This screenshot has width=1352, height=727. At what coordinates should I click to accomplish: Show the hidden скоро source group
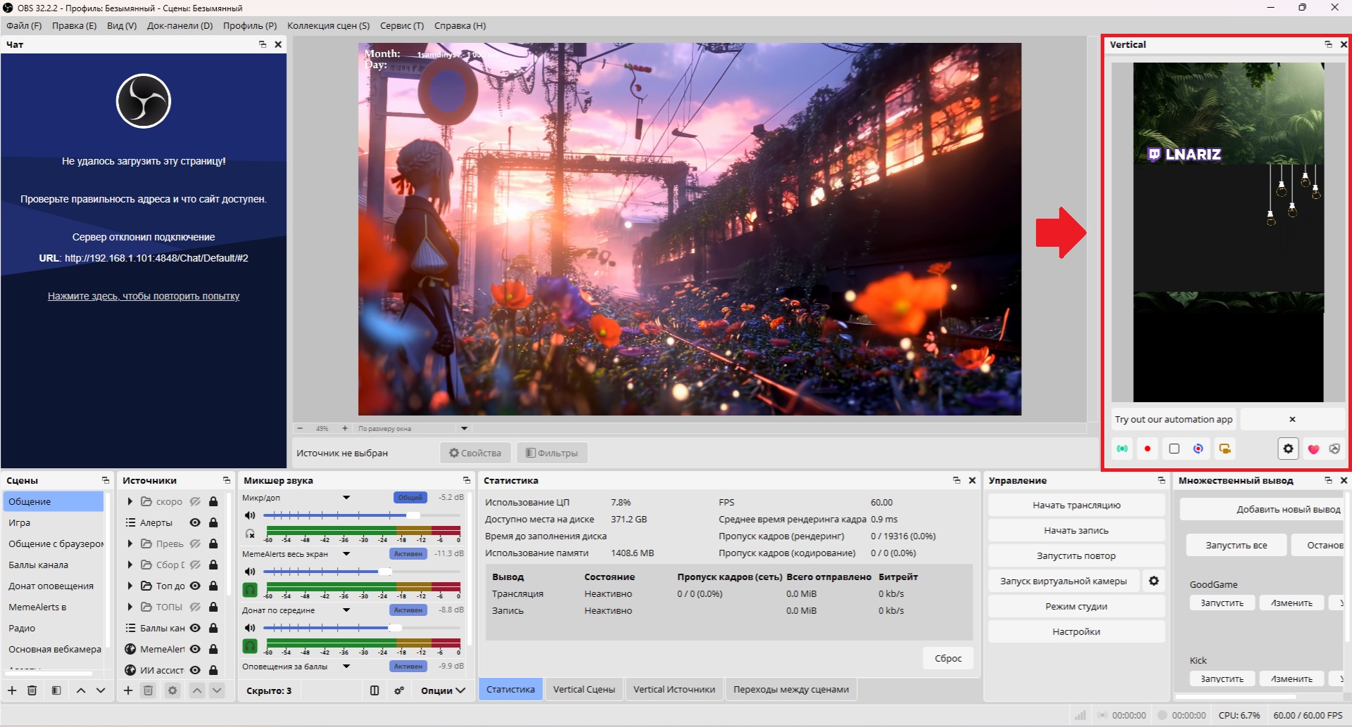point(195,501)
